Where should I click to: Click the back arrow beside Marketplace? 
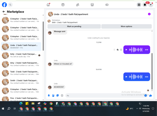tap(4, 12)
